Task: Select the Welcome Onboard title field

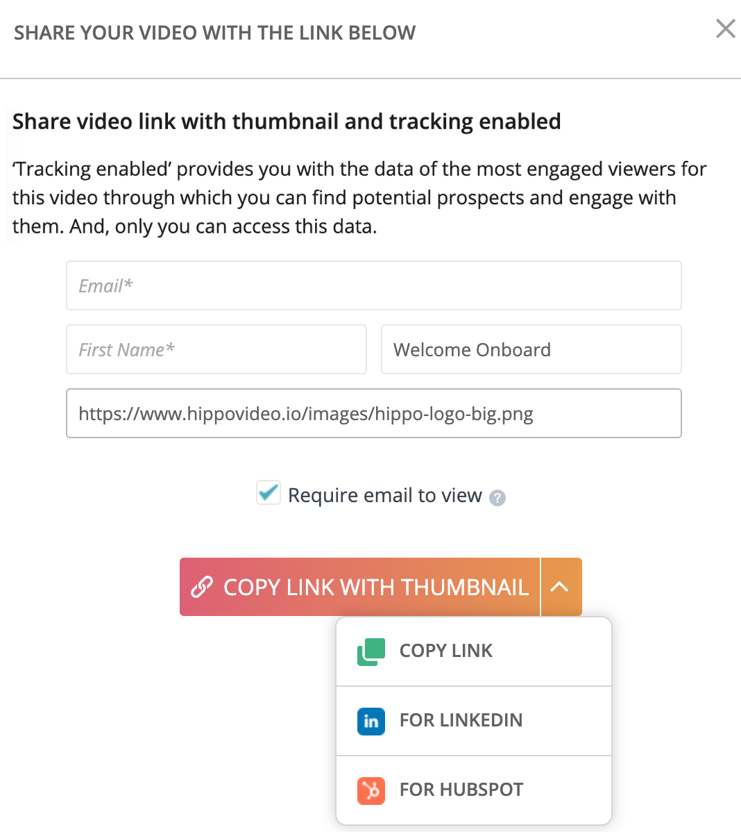Action: point(531,349)
